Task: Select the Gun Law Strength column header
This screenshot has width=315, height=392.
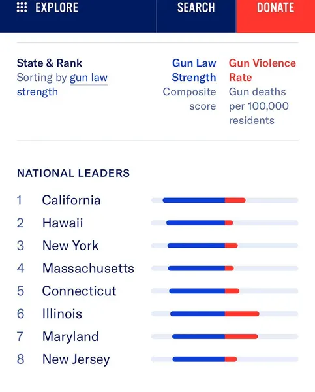Action: click(x=194, y=71)
